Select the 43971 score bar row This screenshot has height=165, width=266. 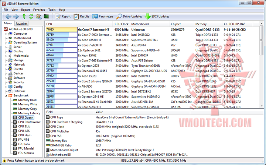tap(62, 45)
